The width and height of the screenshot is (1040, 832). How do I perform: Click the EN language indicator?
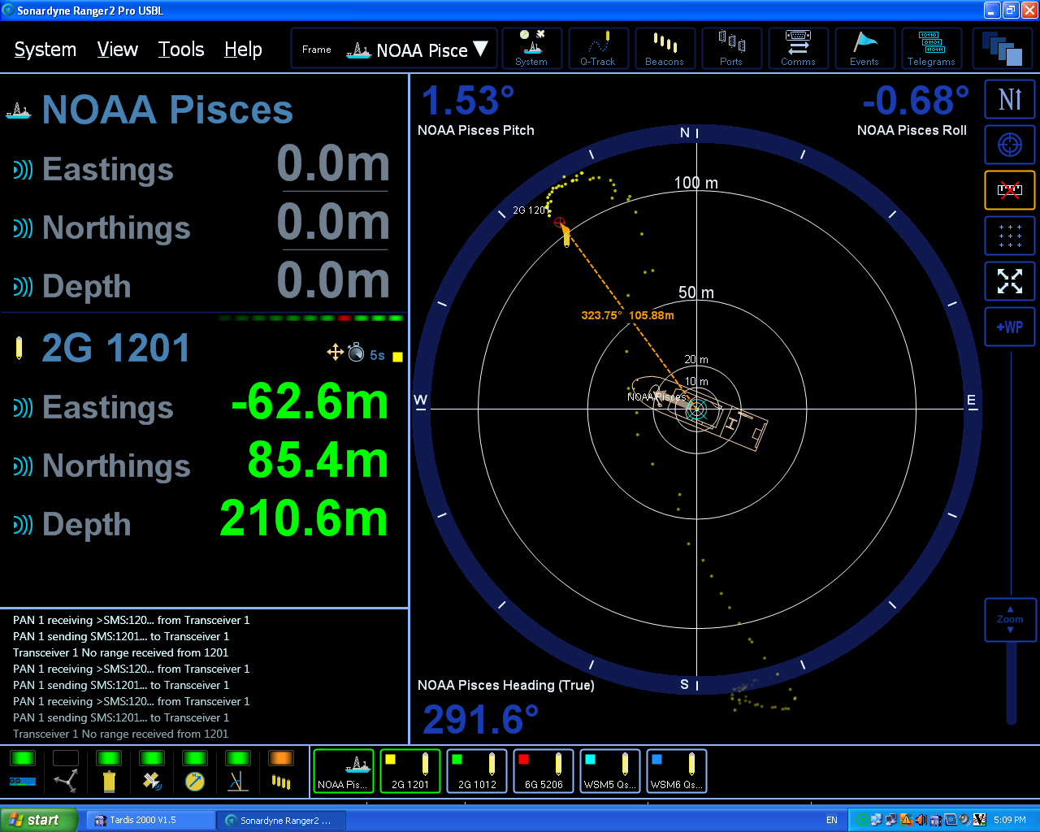tap(831, 820)
